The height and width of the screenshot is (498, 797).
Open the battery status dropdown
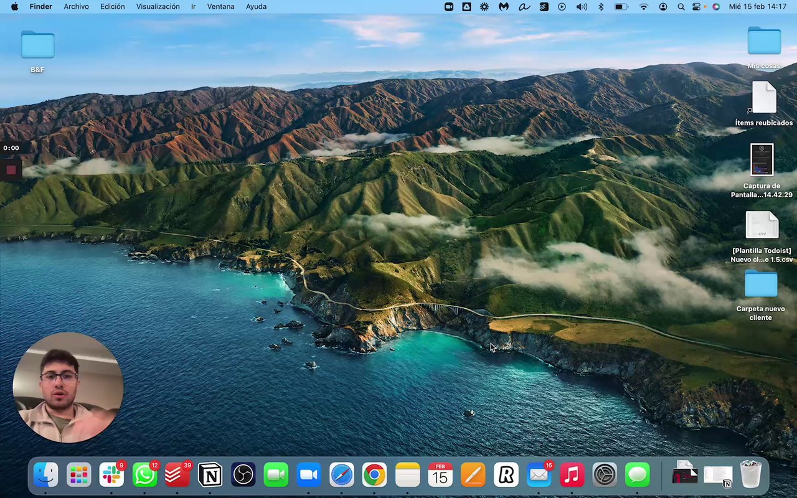click(621, 7)
